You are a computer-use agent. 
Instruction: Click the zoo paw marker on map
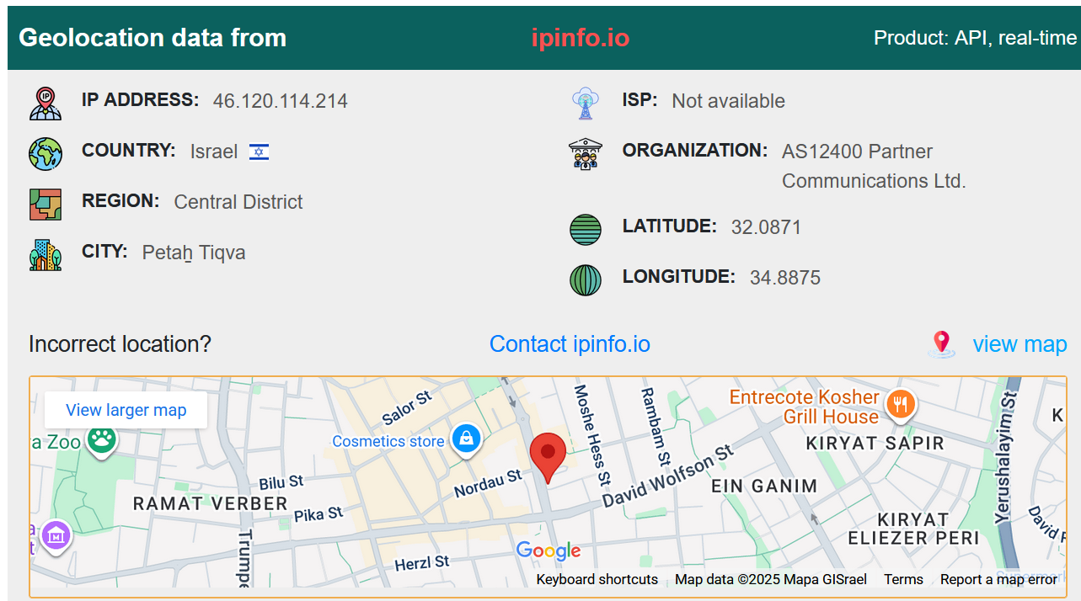[x=102, y=439]
